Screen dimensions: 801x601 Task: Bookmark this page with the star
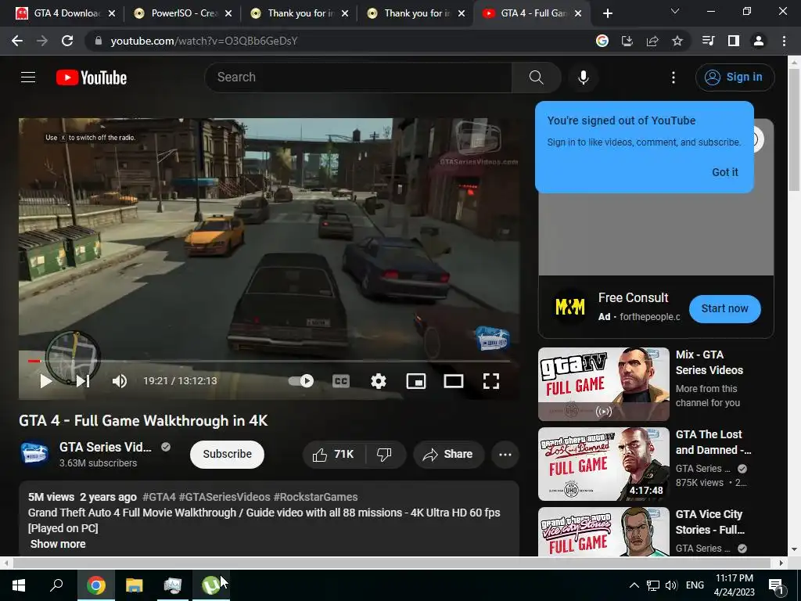pyautogui.click(x=677, y=41)
